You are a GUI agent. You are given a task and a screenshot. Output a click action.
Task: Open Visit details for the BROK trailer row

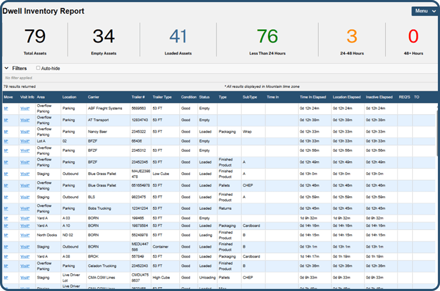[24, 256]
